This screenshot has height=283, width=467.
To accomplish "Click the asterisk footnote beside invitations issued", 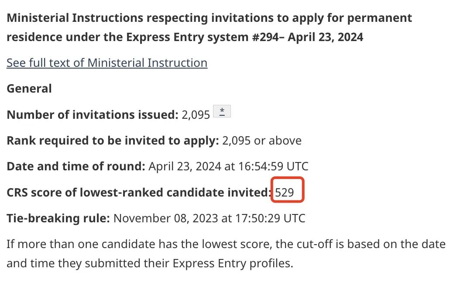I will point(222,112).
